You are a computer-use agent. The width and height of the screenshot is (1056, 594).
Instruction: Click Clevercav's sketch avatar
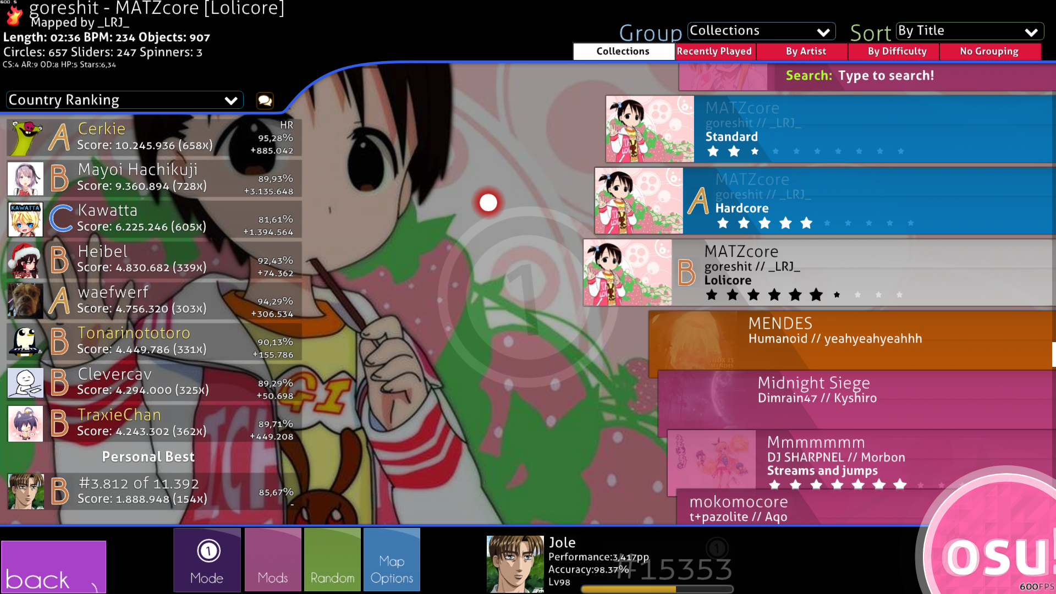(x=25, y=383)
